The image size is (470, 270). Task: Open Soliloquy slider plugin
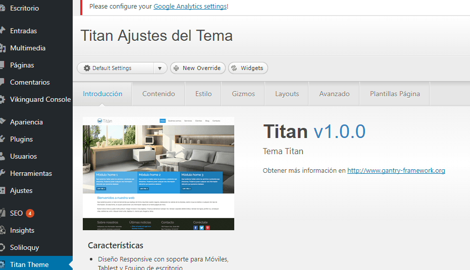pos(24,247)
